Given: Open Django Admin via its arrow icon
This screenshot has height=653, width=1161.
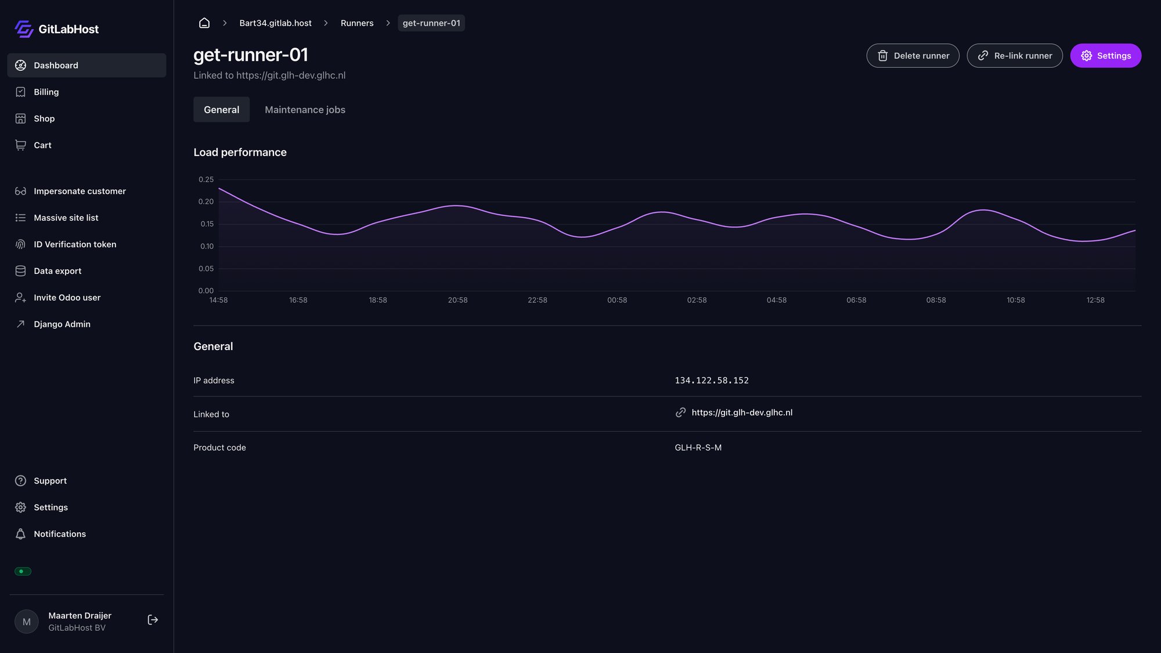Looking at the screenshot, I should (20, 324).
